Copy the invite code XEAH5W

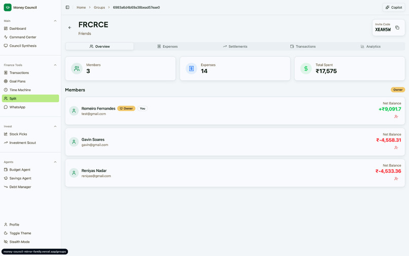point(397,27)
